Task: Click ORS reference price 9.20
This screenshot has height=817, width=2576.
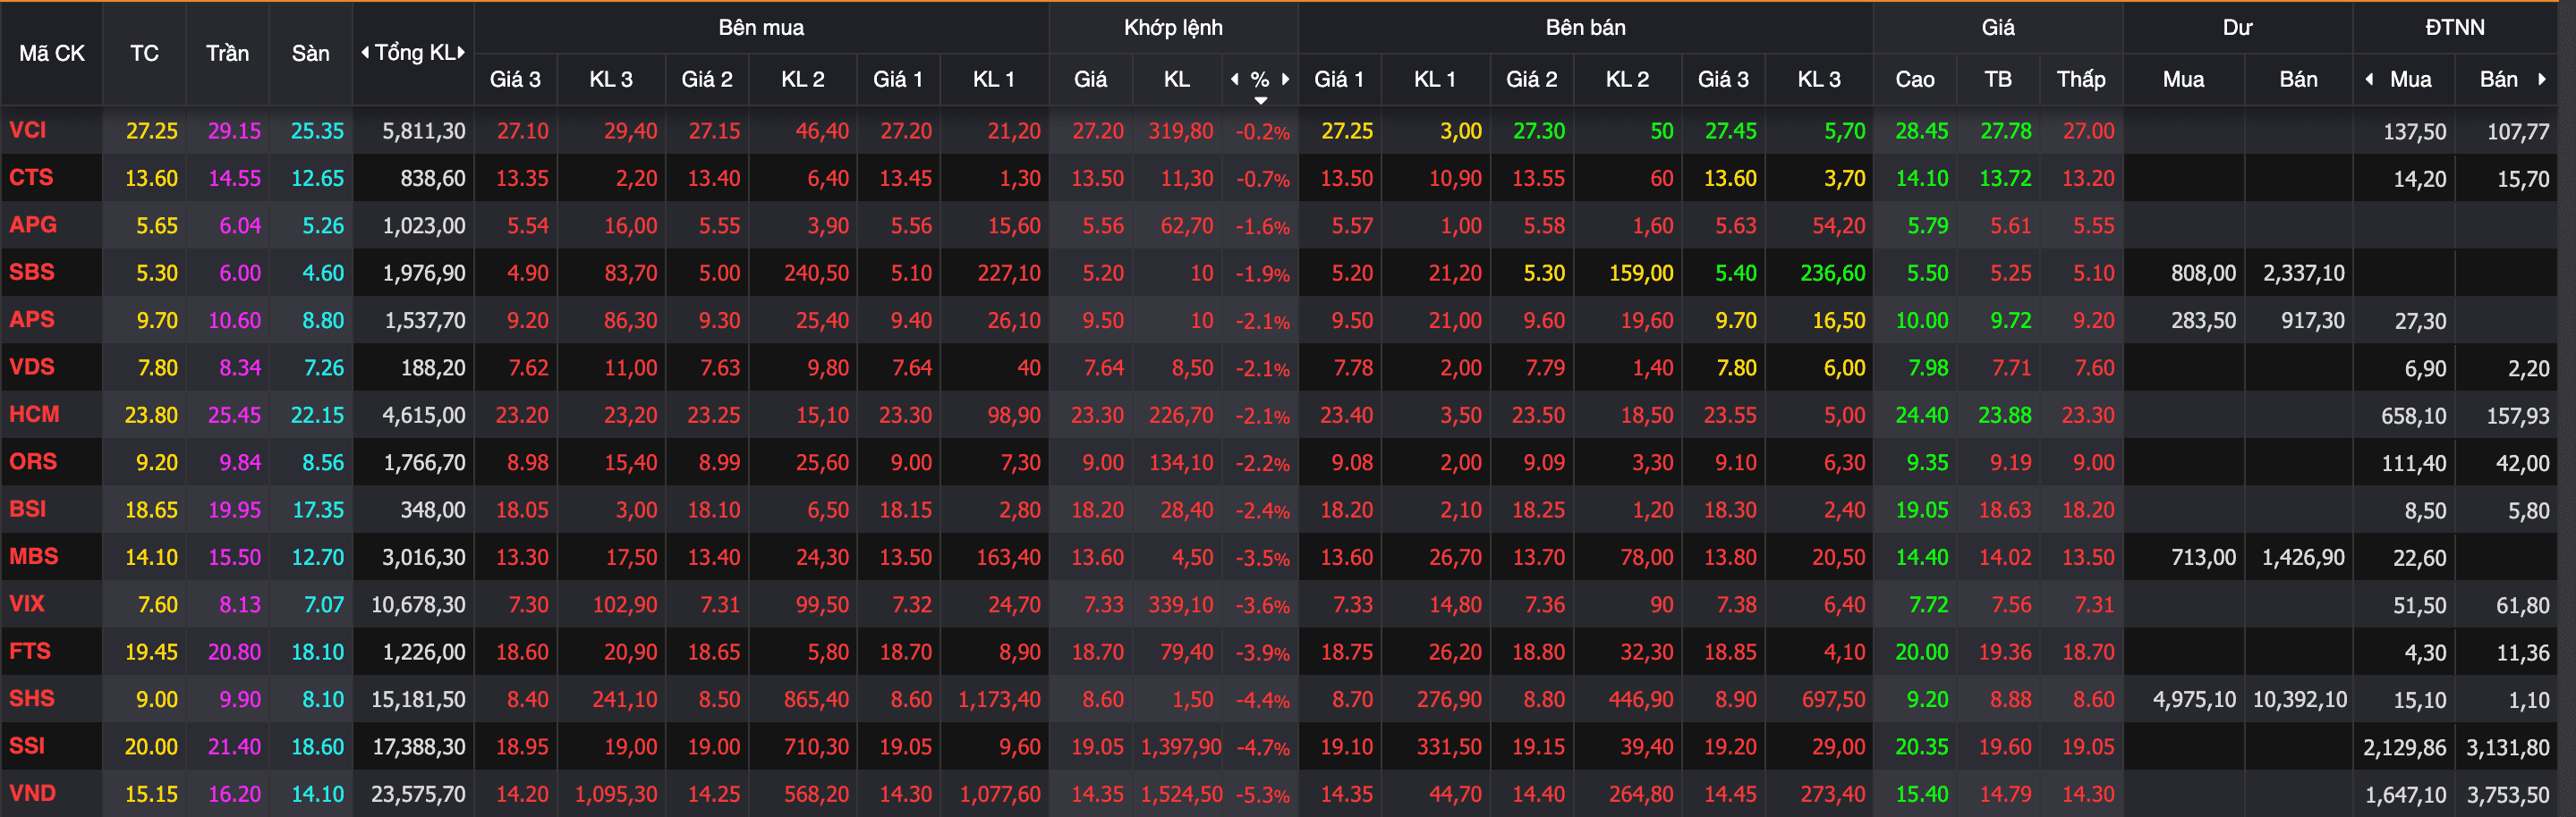Action: pyautogui.click(x=157, y=462)
